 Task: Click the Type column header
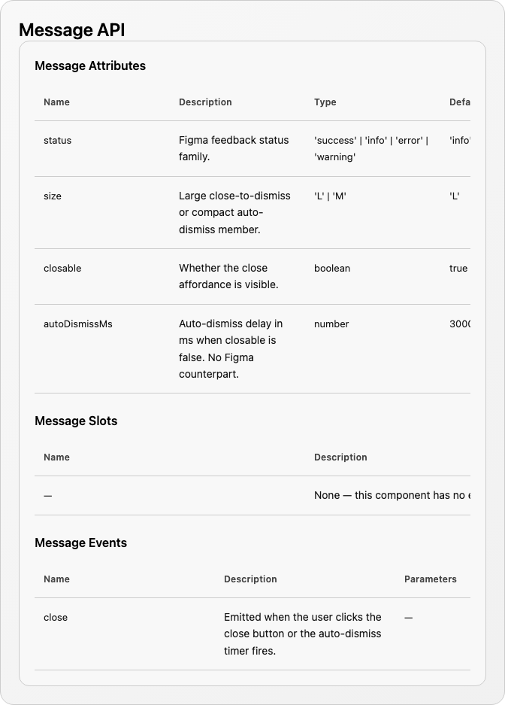[x=325, y=102]
